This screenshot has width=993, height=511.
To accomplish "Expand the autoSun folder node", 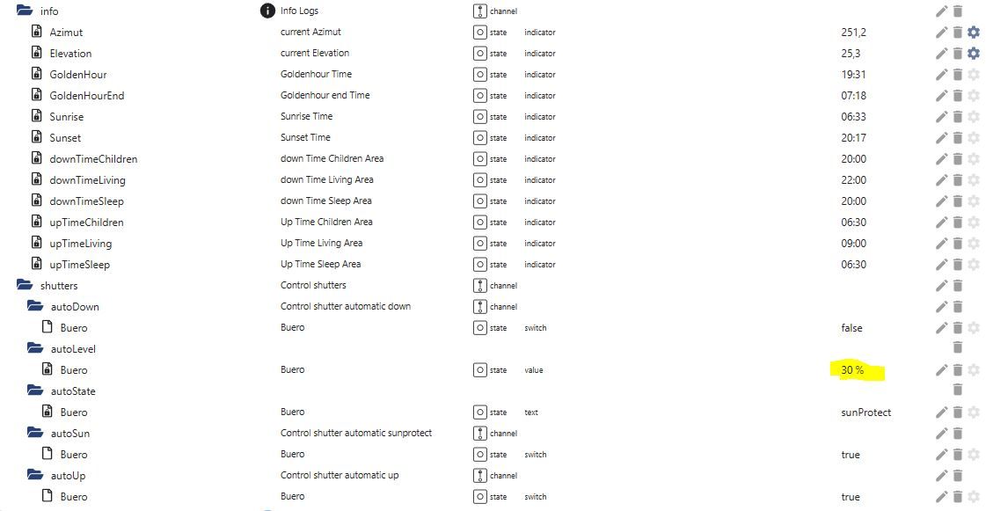I will pos(35,434).
